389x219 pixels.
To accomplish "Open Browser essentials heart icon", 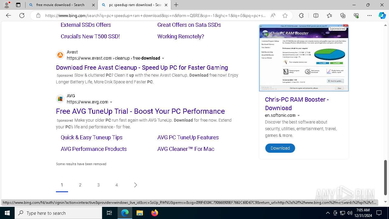I will 356,16.
